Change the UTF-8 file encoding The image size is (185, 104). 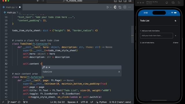[x=84, y=102]
